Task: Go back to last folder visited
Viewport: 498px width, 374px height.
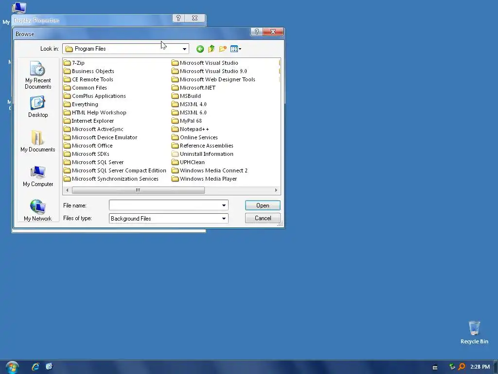Action: (200, 49)
